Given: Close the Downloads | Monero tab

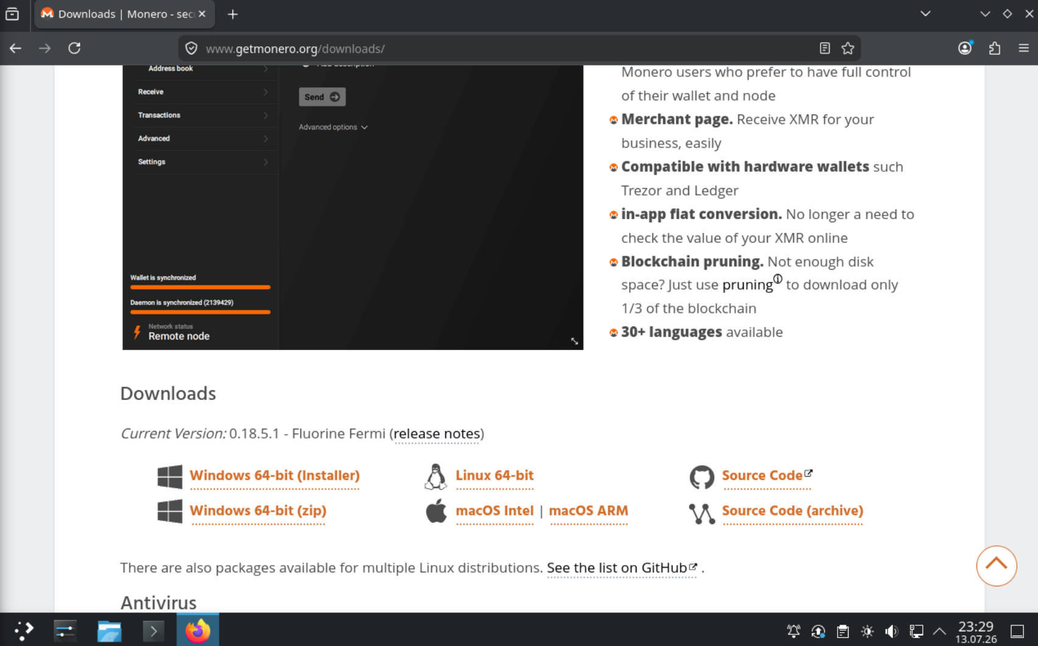Looking at the screenshot, I should (x=202, y=14).
